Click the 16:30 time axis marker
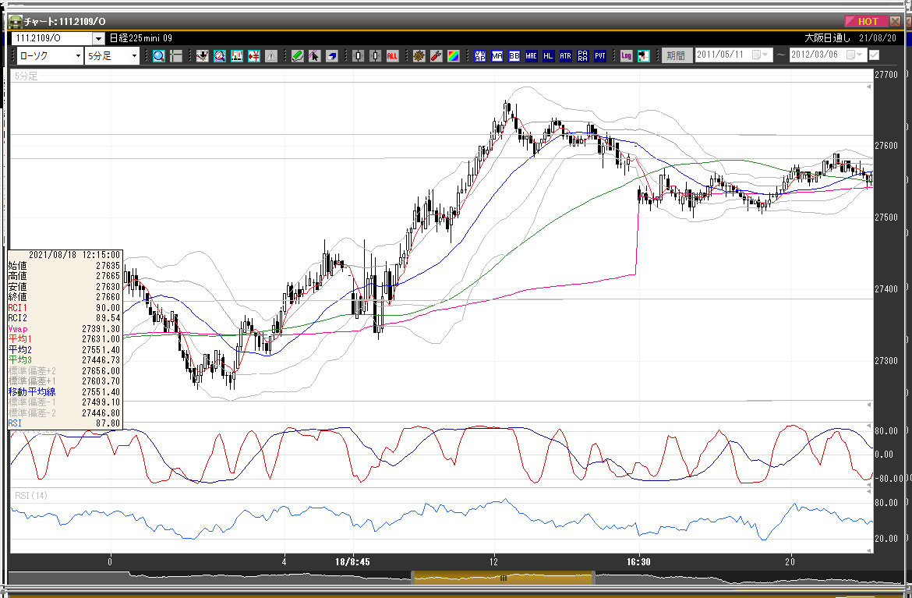Viewport: 912px width, 598px height. coord(638,561)
